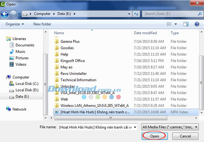Open Help with the question mark icon
204x142 pixels.
(x=197, y=24)
